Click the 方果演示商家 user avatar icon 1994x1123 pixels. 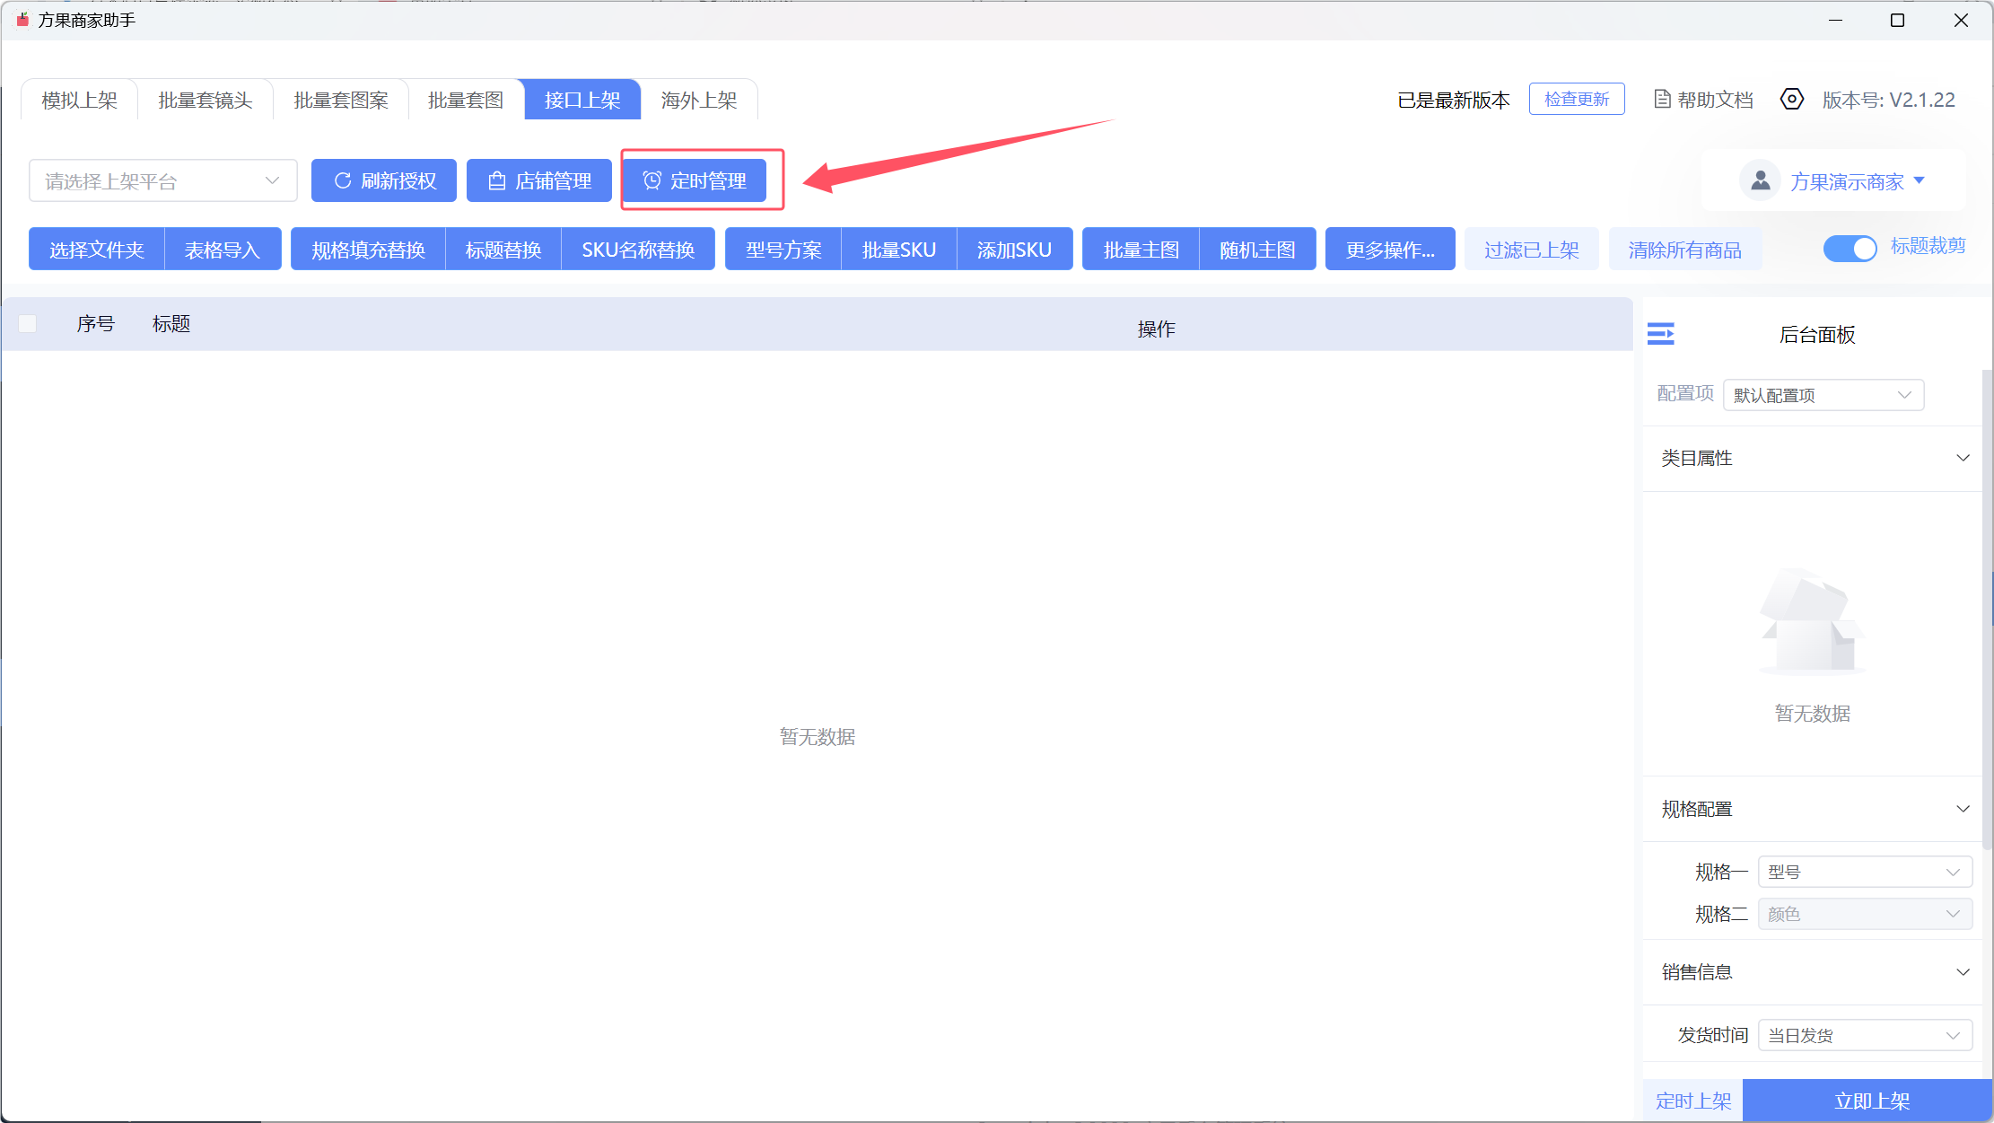pos(1760,180)
